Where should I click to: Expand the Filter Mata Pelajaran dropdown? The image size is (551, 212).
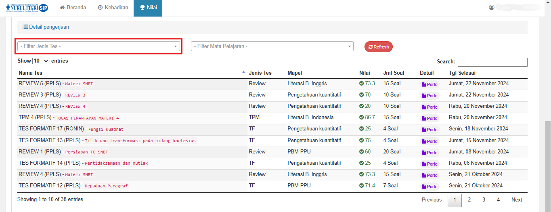click(x=272, y=46)
